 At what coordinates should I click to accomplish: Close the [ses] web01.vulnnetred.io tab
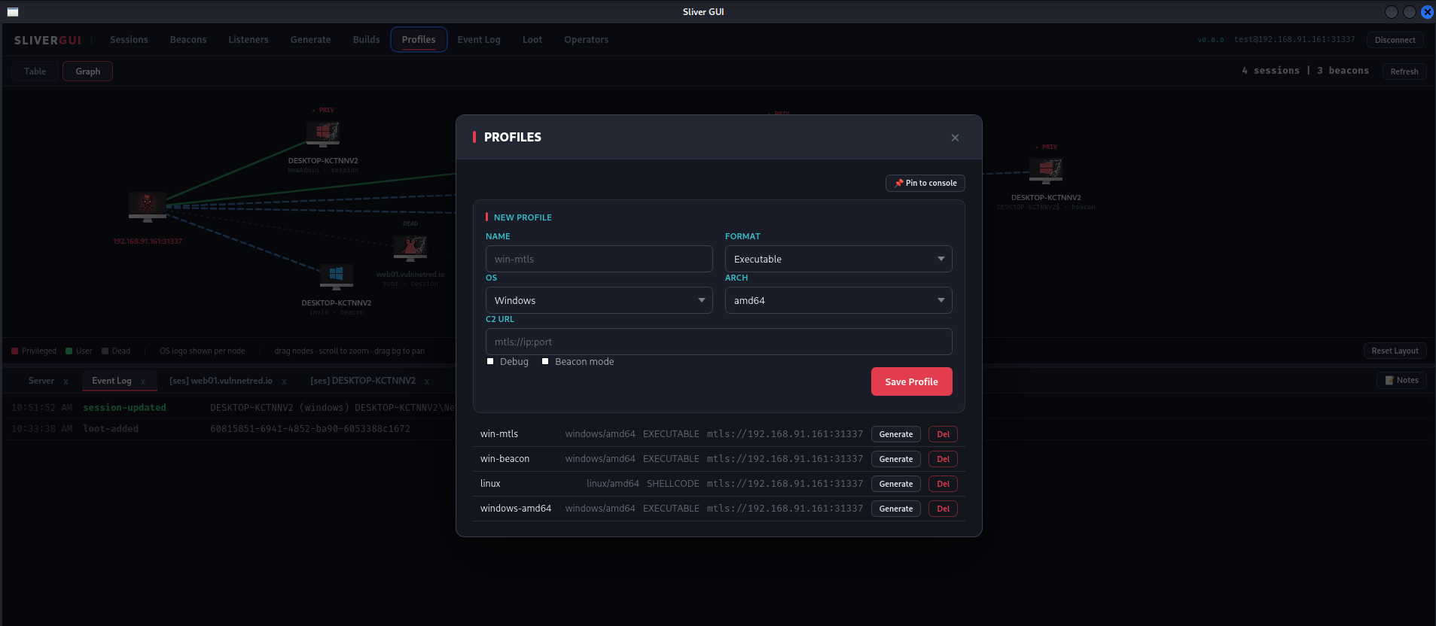coord(284,381)
